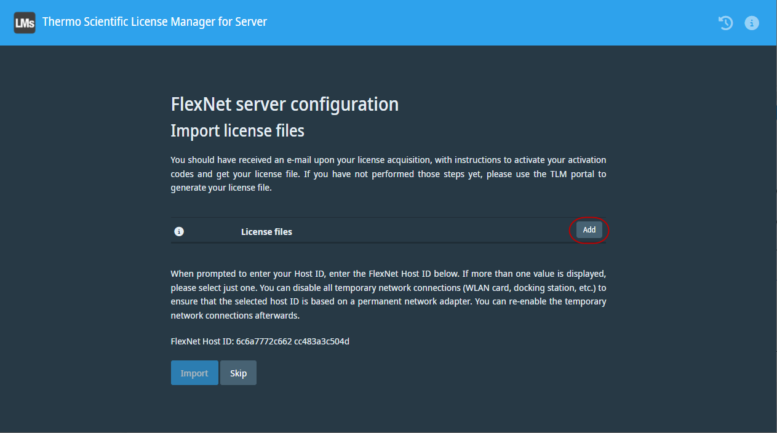
Task: Open the history clock icon
Action: pyautogui.click(x=726, y=23)
